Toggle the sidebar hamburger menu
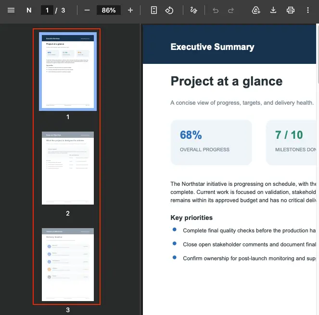 point(11,10)
